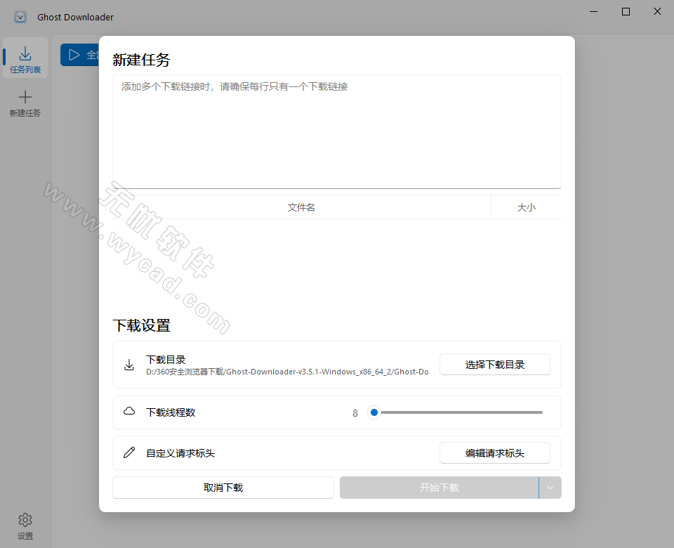The height and width of the screenshot is (548, 674).
Task: Click the 下载线程数 slider handle
Action: pyautogui.click(x=374, y=412)
